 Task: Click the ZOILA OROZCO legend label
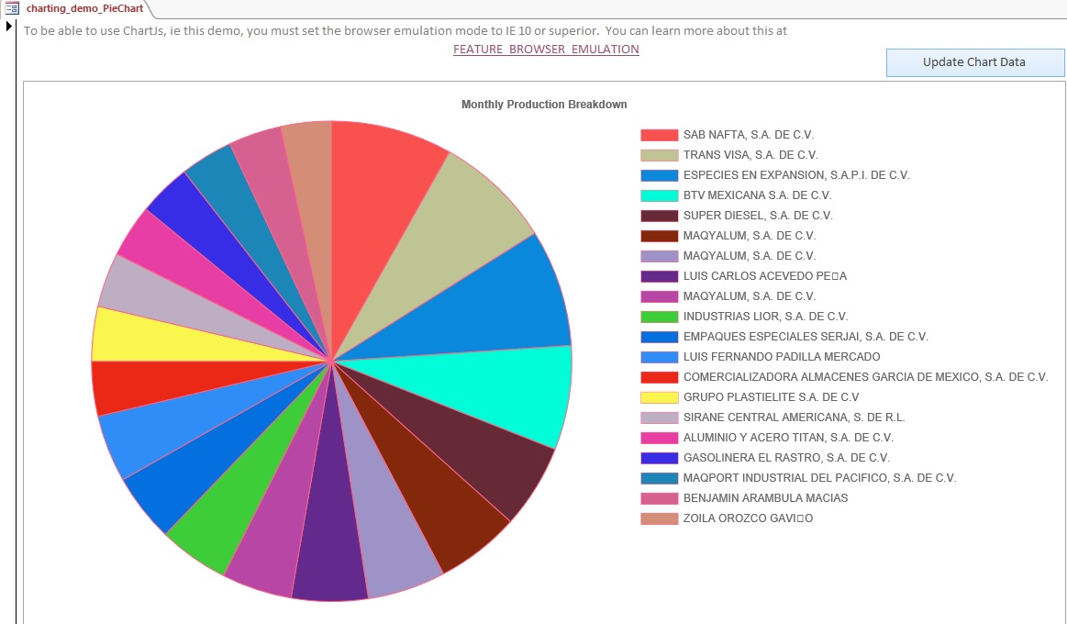tap(748, 518)
